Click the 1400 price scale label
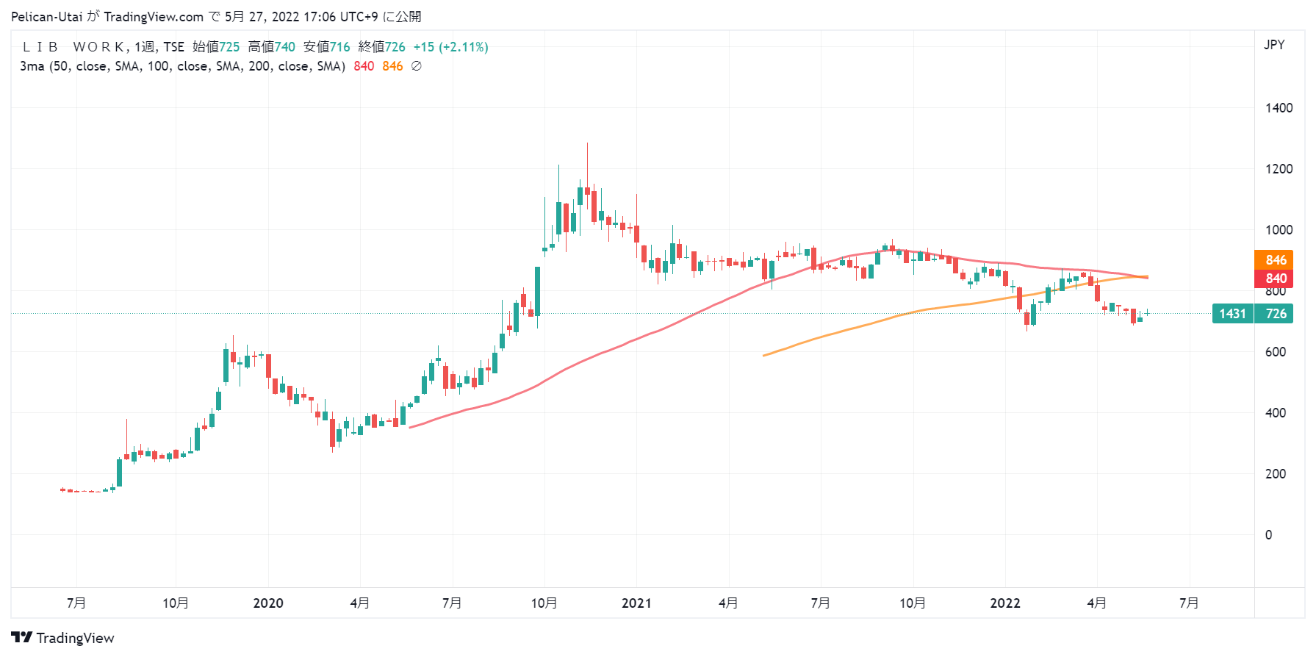The height and width of the screenshot is (657, 1316). coord(1279,108)
